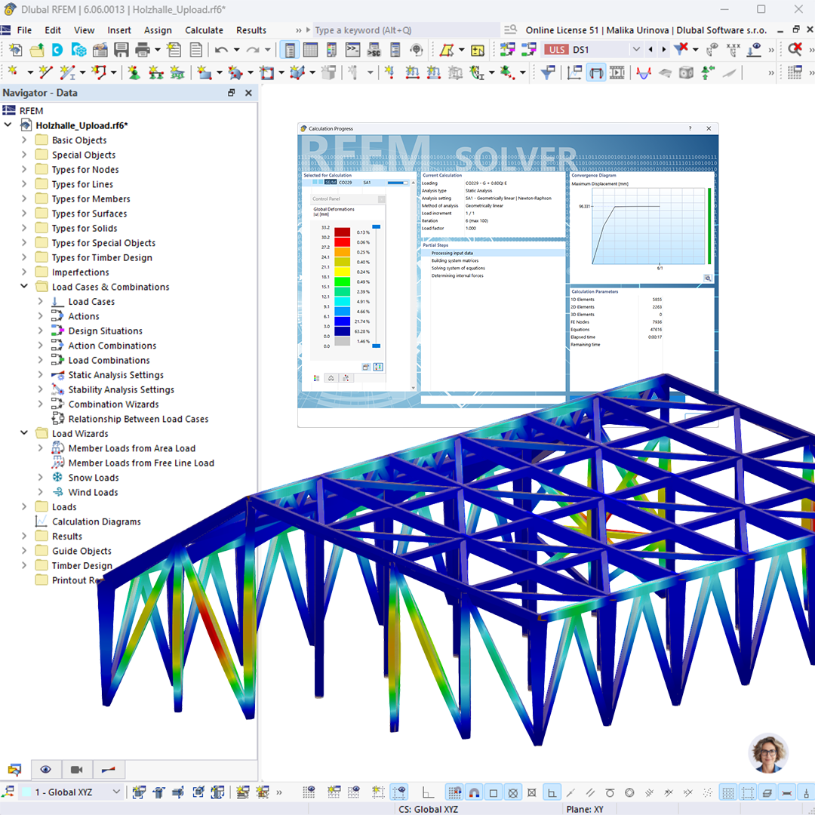
Task: Click the Redo arrow icon
Action: click(x=253, y=50)
